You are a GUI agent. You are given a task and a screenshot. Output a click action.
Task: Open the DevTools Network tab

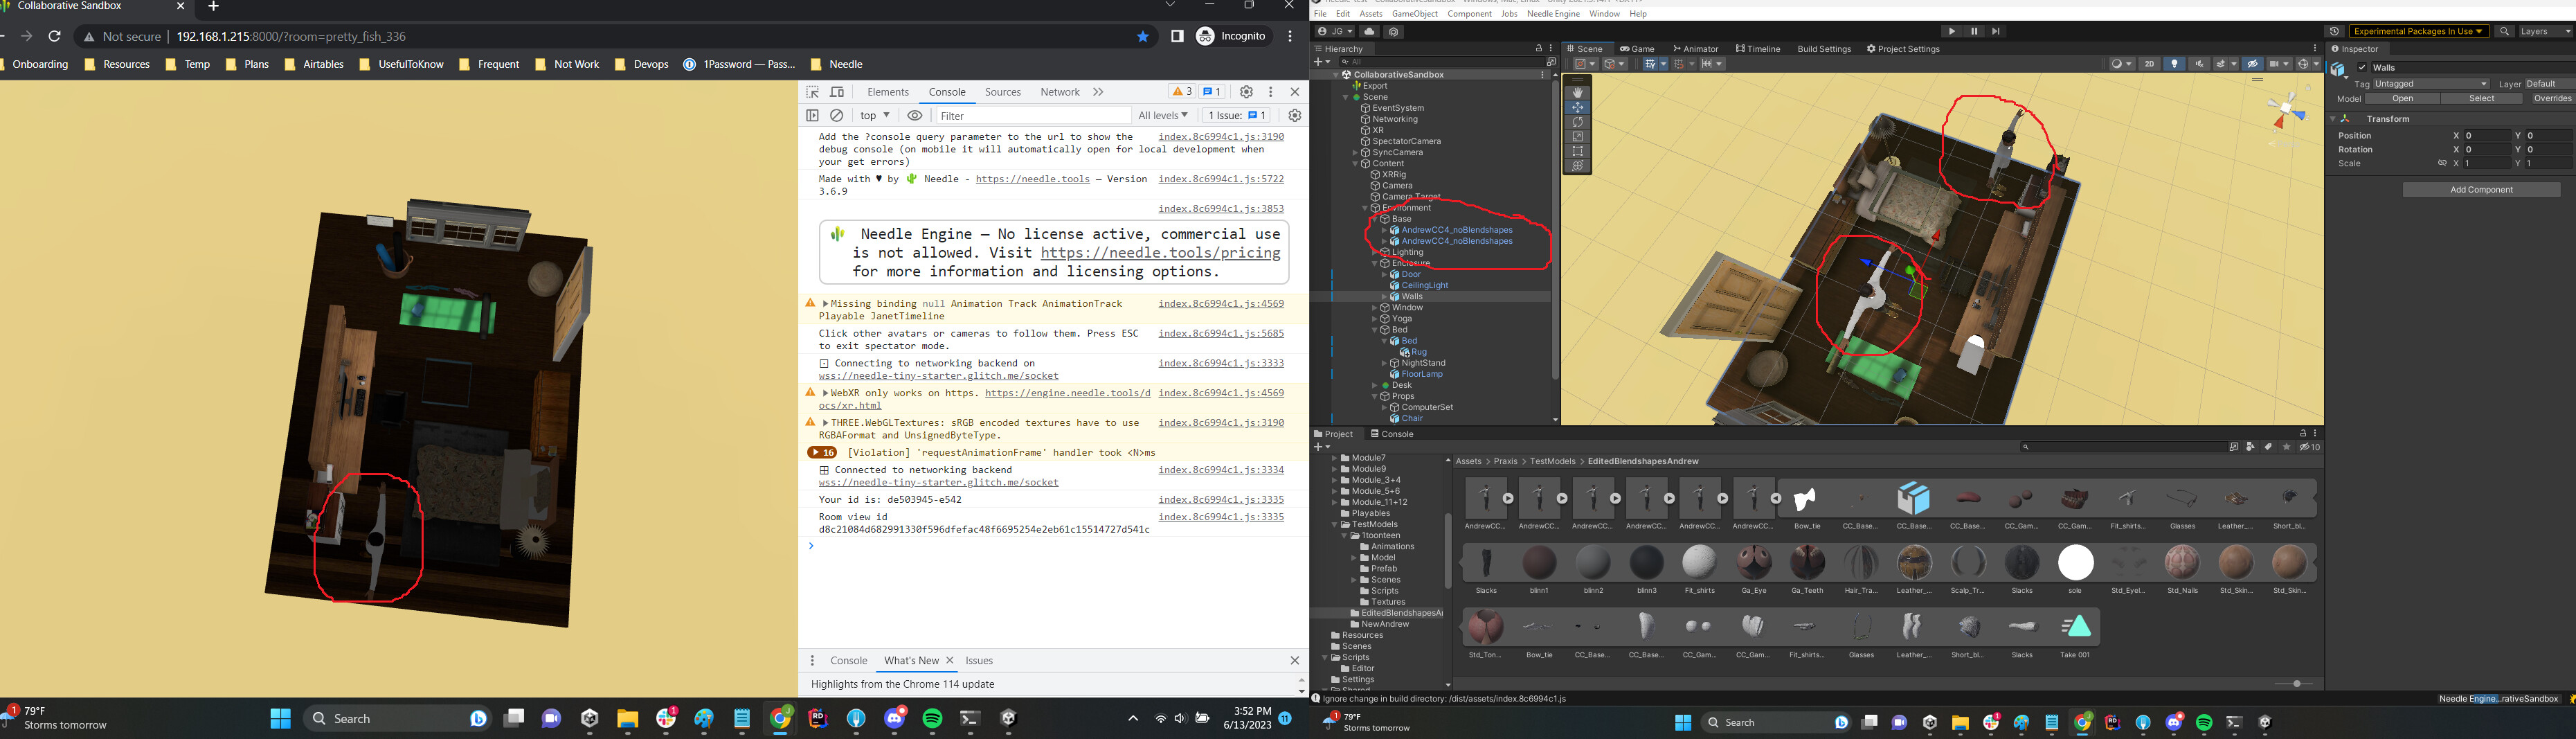tap(1060, 92)
